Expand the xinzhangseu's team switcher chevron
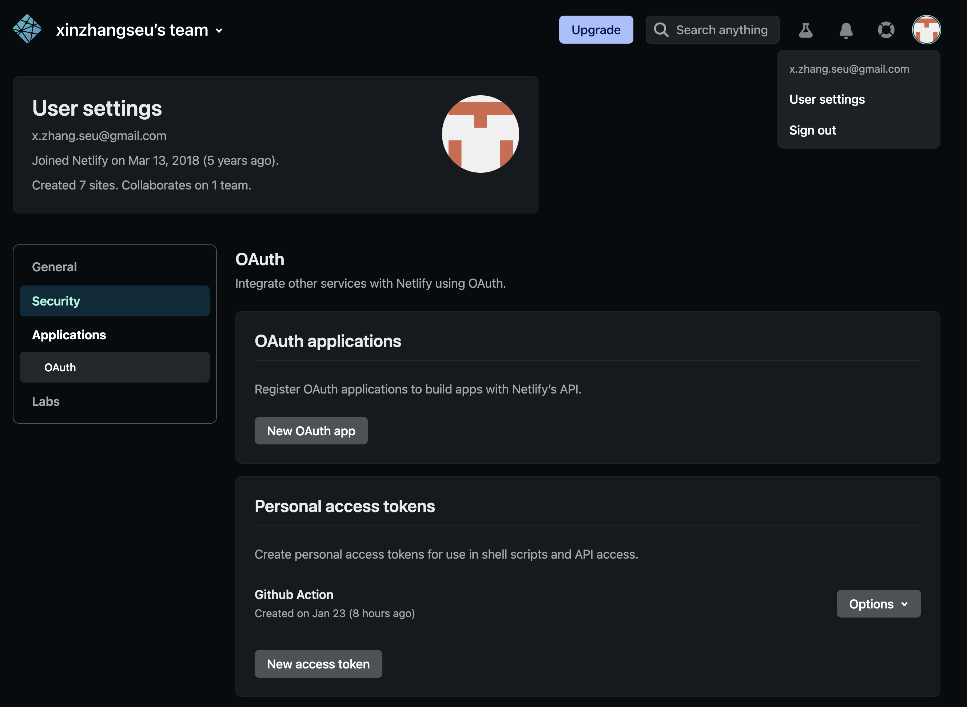The width and height of the screenshot is (967, 707). pyautogui.click(x=219, y=31)
